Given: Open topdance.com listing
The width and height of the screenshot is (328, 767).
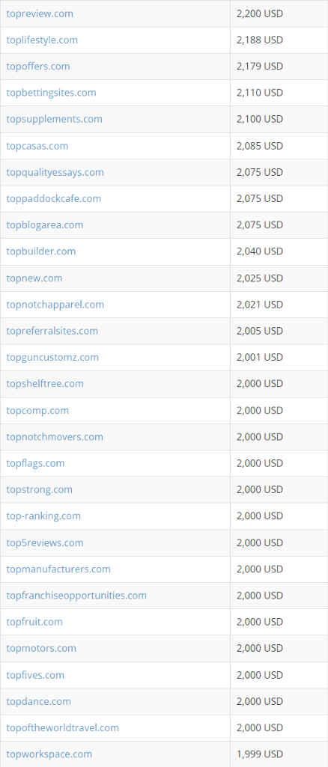Looking at the screenshot, I should pos(39,702).
